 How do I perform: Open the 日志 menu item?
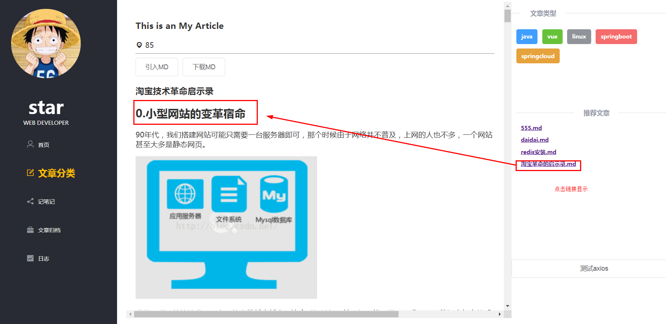click(x=44, y=258)
